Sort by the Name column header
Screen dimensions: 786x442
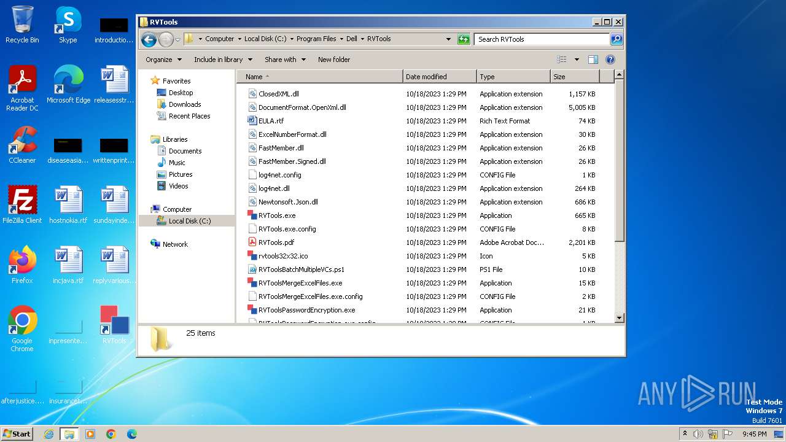[319, 77]
